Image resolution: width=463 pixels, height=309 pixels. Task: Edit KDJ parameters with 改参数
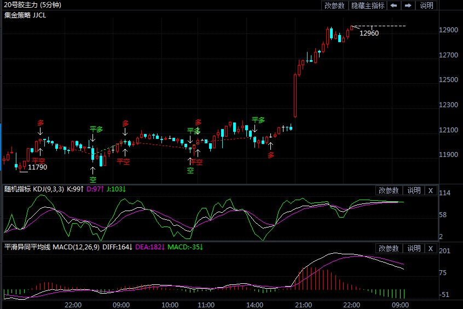click(389, 190)
